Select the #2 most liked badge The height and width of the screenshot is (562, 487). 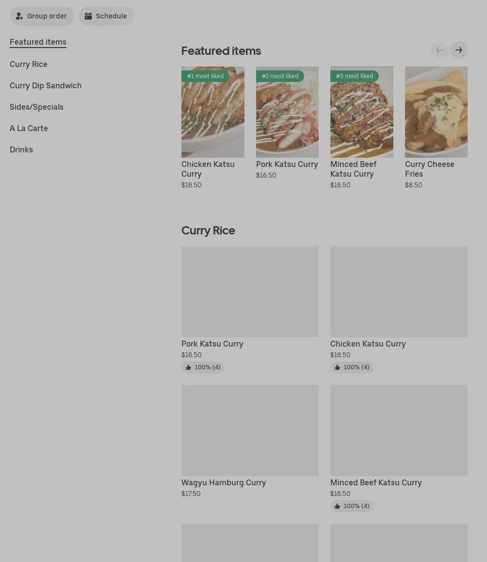(280, 76)
